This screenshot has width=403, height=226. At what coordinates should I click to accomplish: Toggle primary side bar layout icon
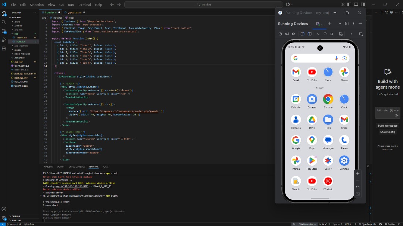(x=349, y=4)
